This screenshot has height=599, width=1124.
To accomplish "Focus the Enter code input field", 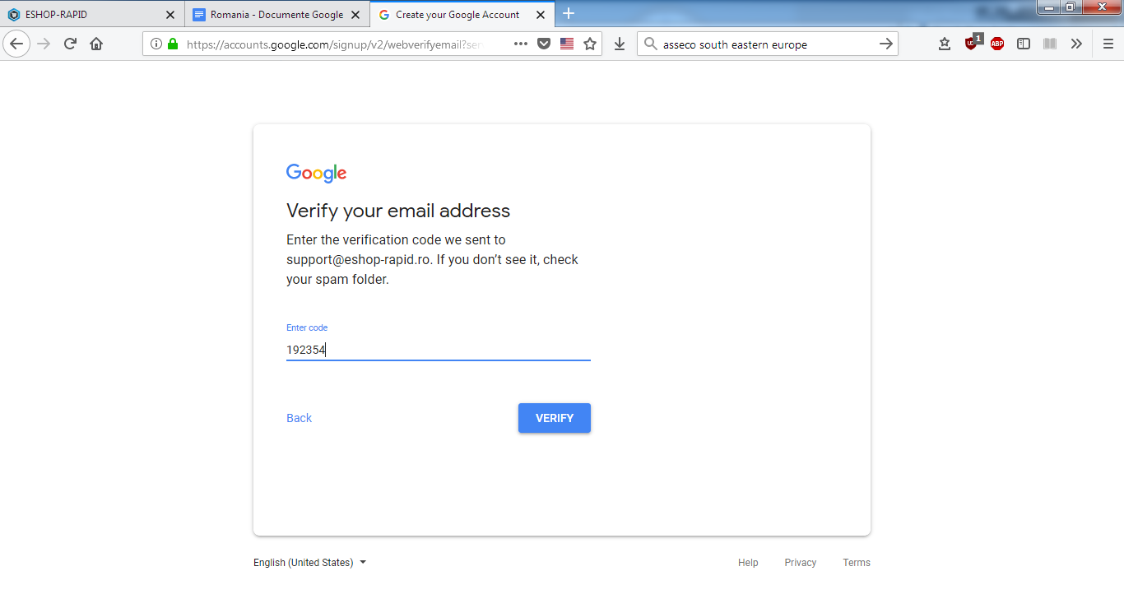I will coord(439,350).
